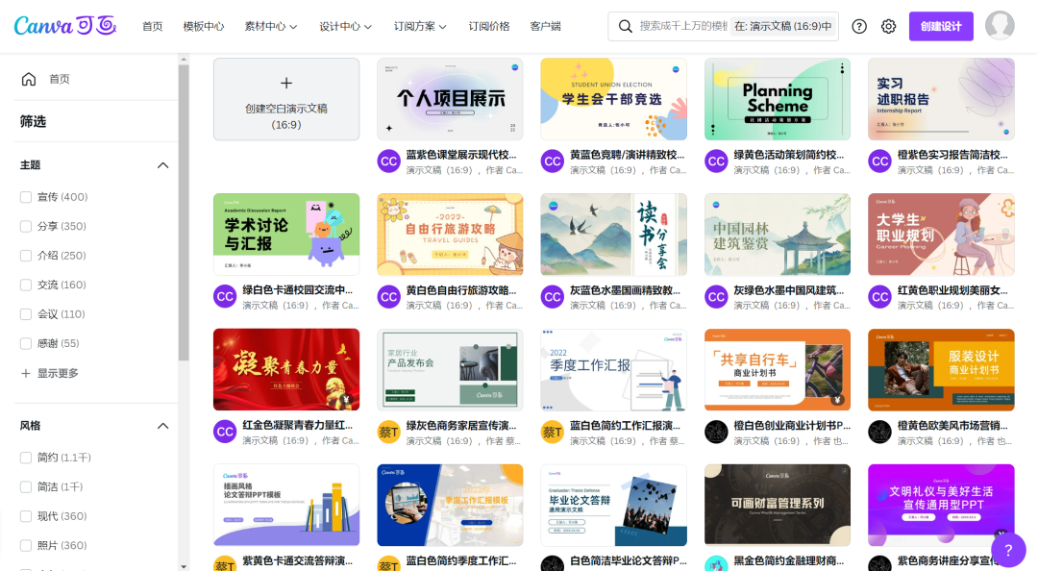Click the search magnifier icon

(626, 27)
